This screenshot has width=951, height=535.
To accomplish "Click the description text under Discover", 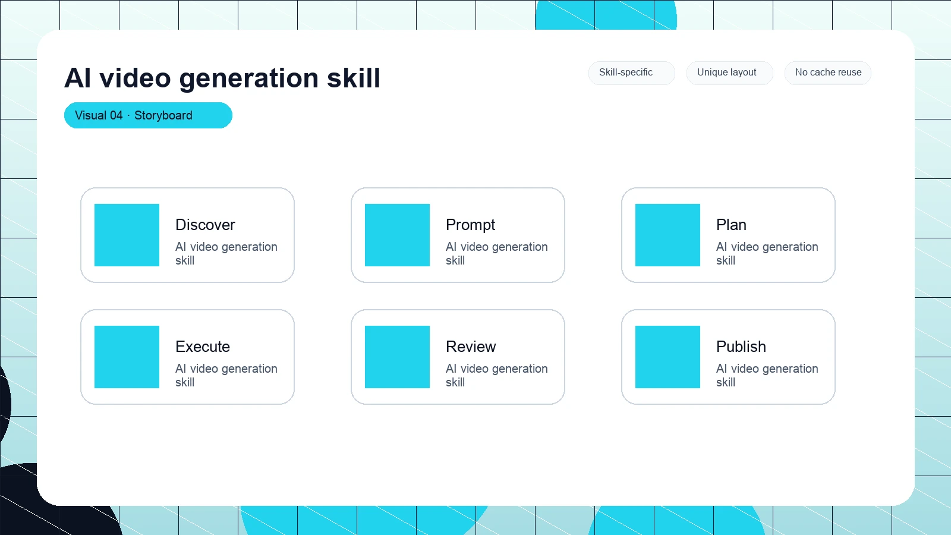I will (226, 253).
